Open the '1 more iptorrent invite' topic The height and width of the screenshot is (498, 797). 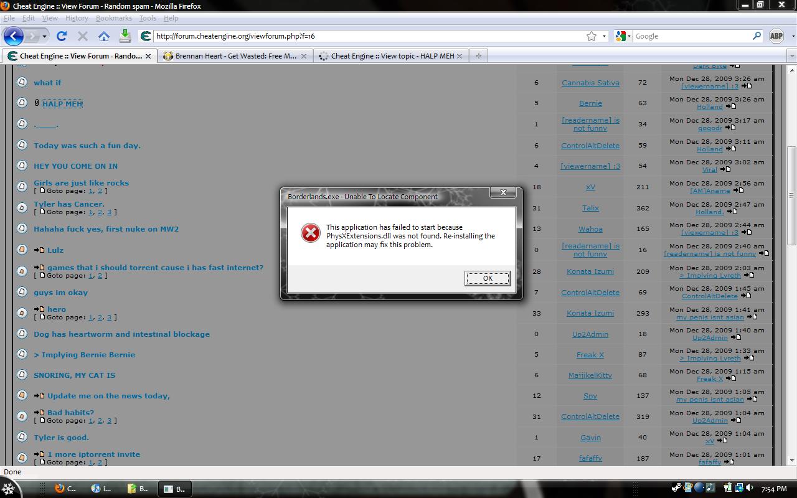(94, 454)
